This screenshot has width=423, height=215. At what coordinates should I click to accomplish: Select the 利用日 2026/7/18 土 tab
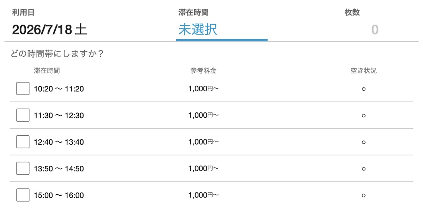(x=49, y=23)
